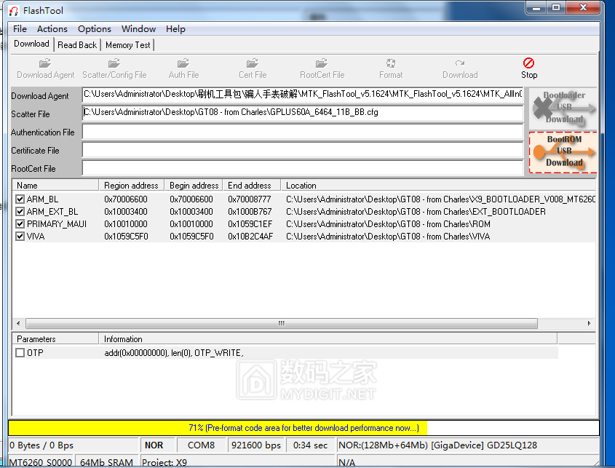615x468 pixels.
Task: Click the Cert File toolbar icon
Action: [x=253, y=68]
